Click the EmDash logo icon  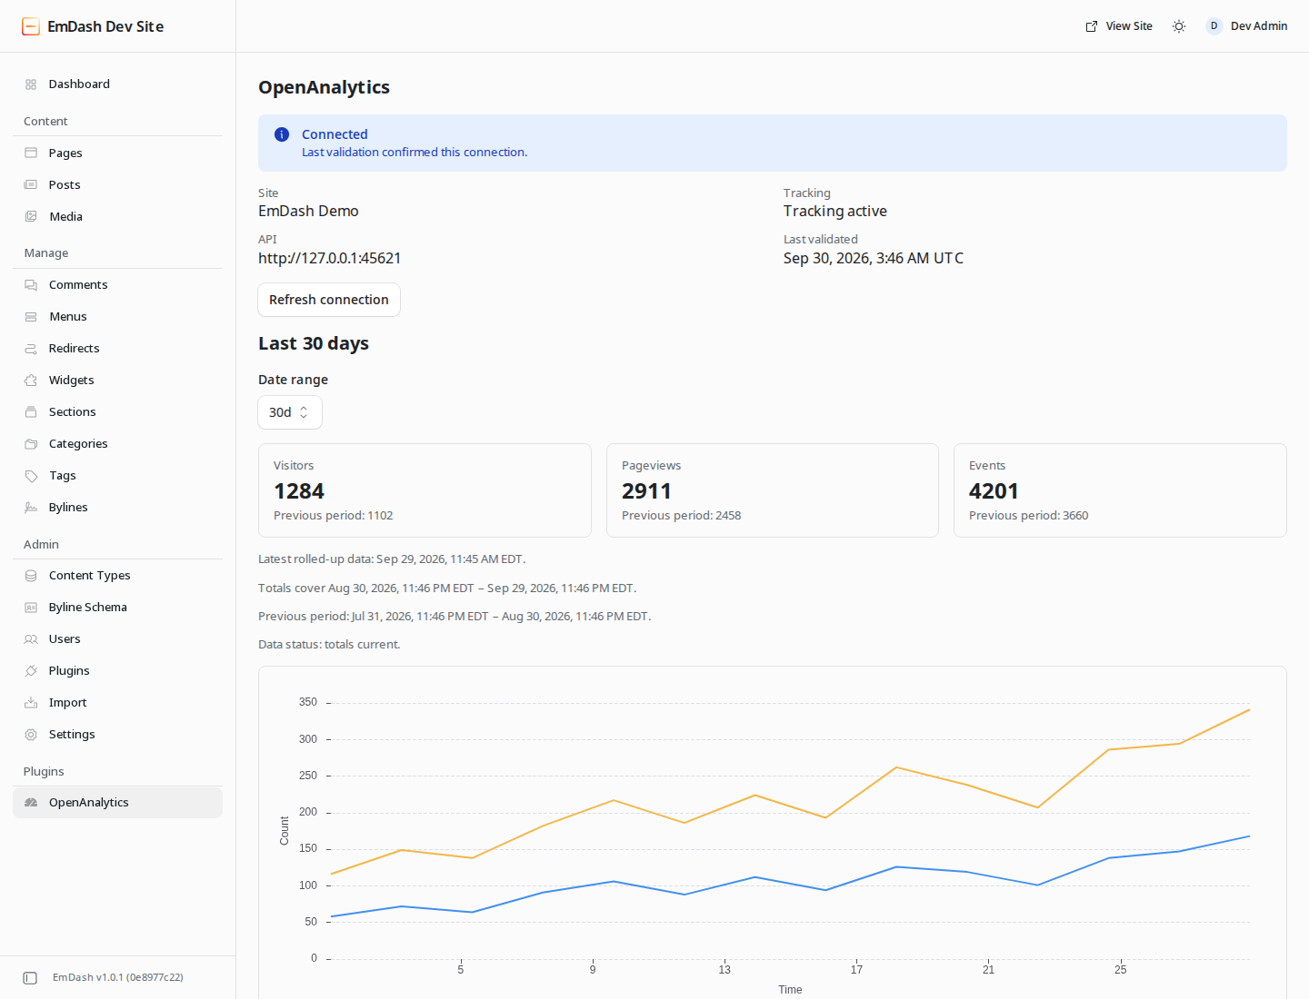[31, 26]
